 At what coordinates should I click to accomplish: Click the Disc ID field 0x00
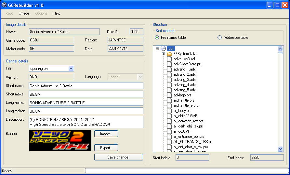[x=137, y=32]
